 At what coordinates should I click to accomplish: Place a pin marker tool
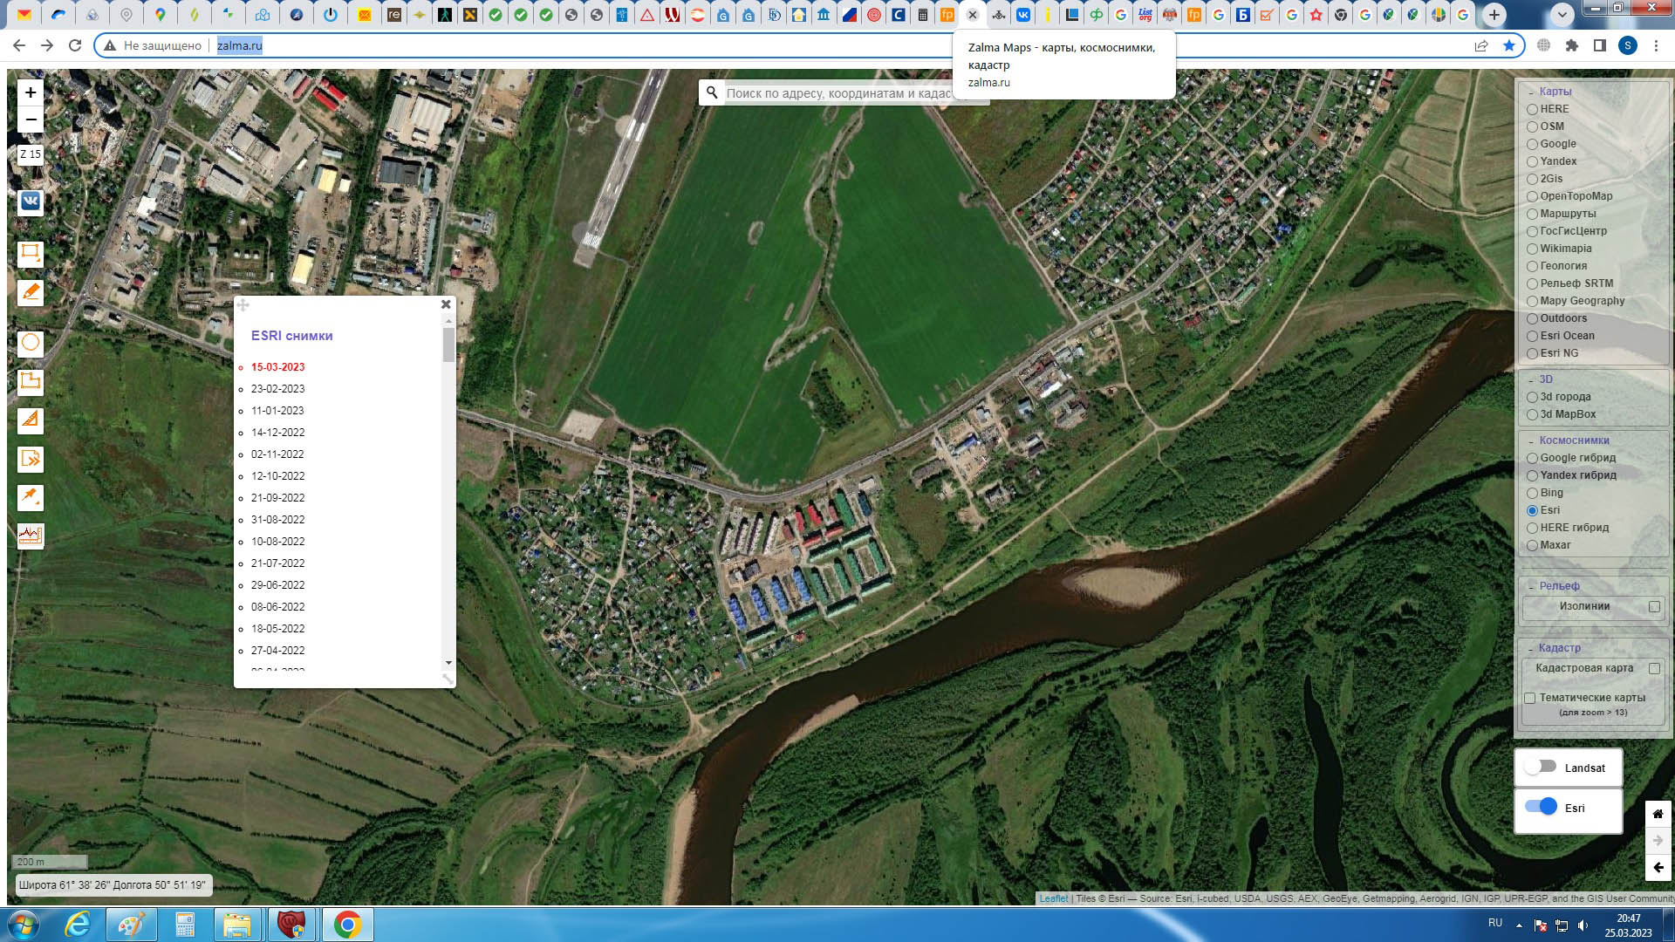click(x=31, y=497)
